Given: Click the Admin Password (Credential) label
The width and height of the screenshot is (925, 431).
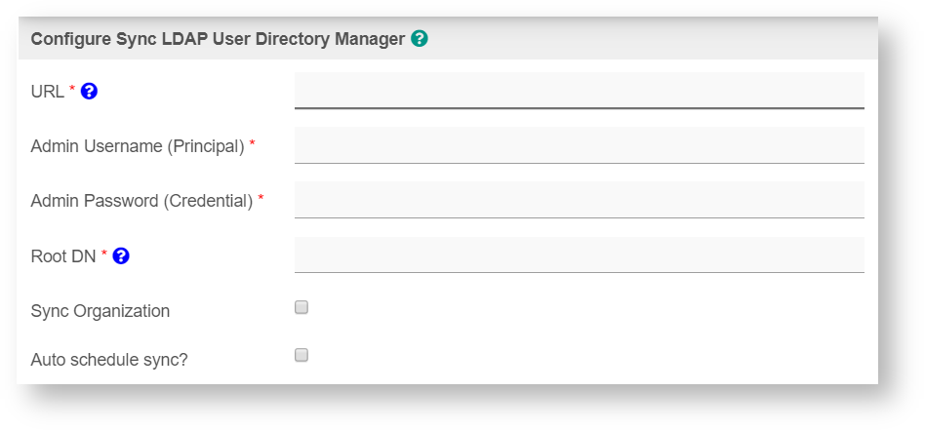Looking at the screenshot, I should (x=141, y=201).
